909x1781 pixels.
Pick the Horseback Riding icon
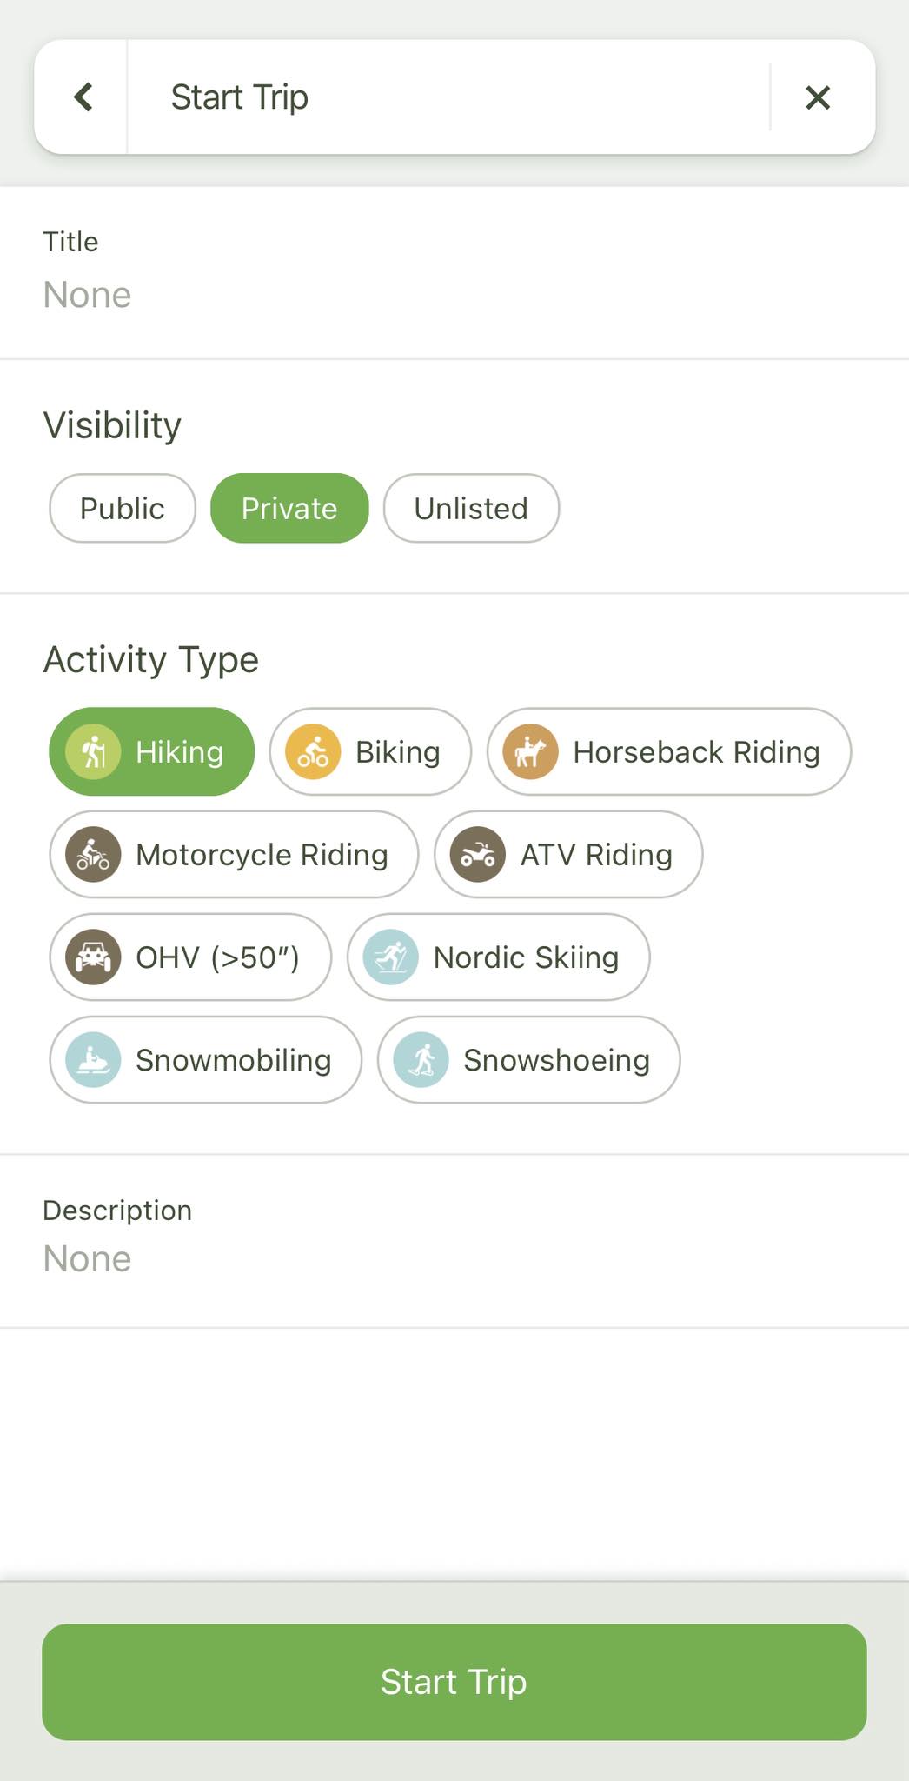pyautogui.click(x=530, y=751)
